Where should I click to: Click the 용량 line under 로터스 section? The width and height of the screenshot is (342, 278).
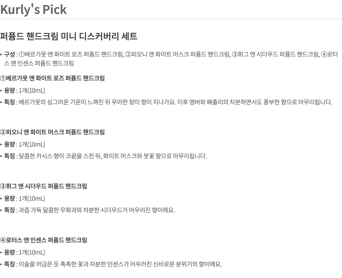point(24,252)
